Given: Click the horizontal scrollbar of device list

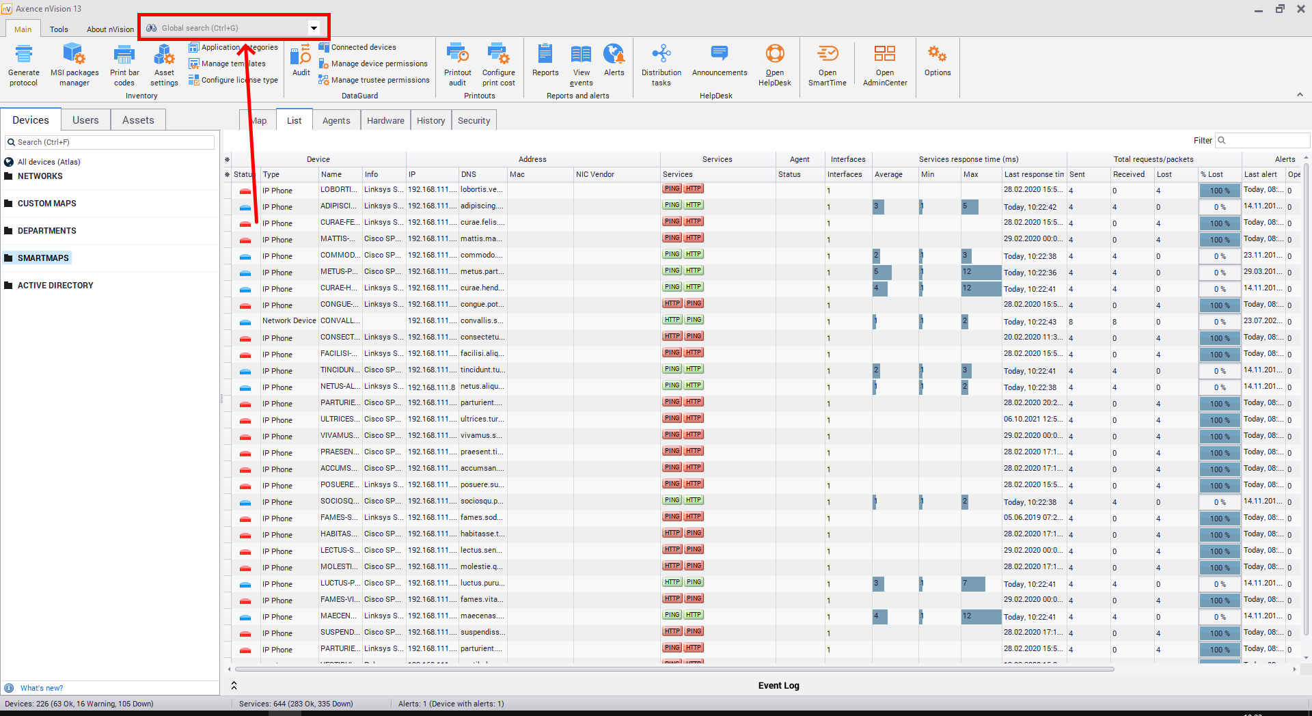Looking at the screenshot, I should [673, 670].
